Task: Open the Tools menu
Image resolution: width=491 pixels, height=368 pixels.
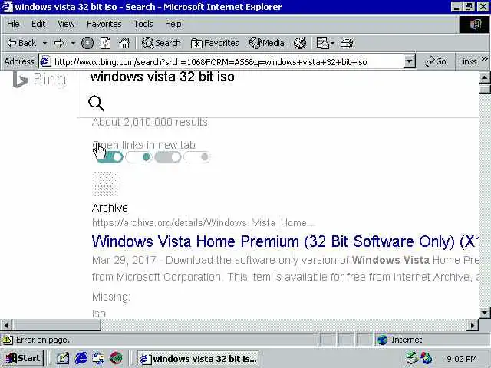Action: pyautogui.click(x=143, y=24)
